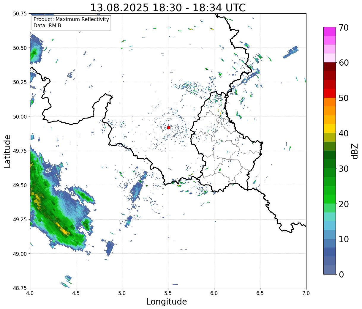Screen dimensions: 362x309
Task: Click the longitude tick label 4.0
Action: (30, 293)
